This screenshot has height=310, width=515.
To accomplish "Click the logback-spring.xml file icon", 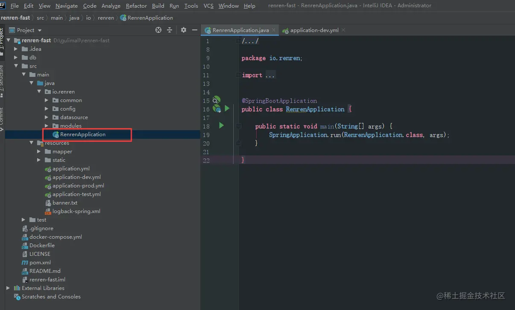I will tap(48, 211).
